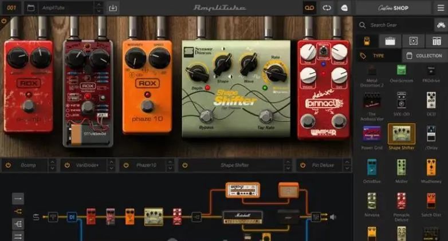Choose the three-way split routing layout

coord(18,224)
